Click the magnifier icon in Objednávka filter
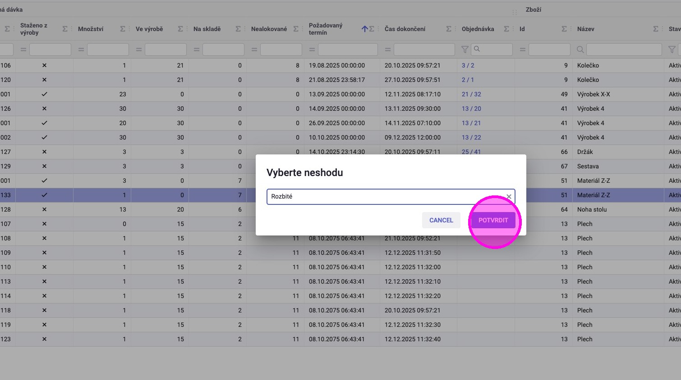This screenshot has height=380, width=681. (x=477, y=49)
